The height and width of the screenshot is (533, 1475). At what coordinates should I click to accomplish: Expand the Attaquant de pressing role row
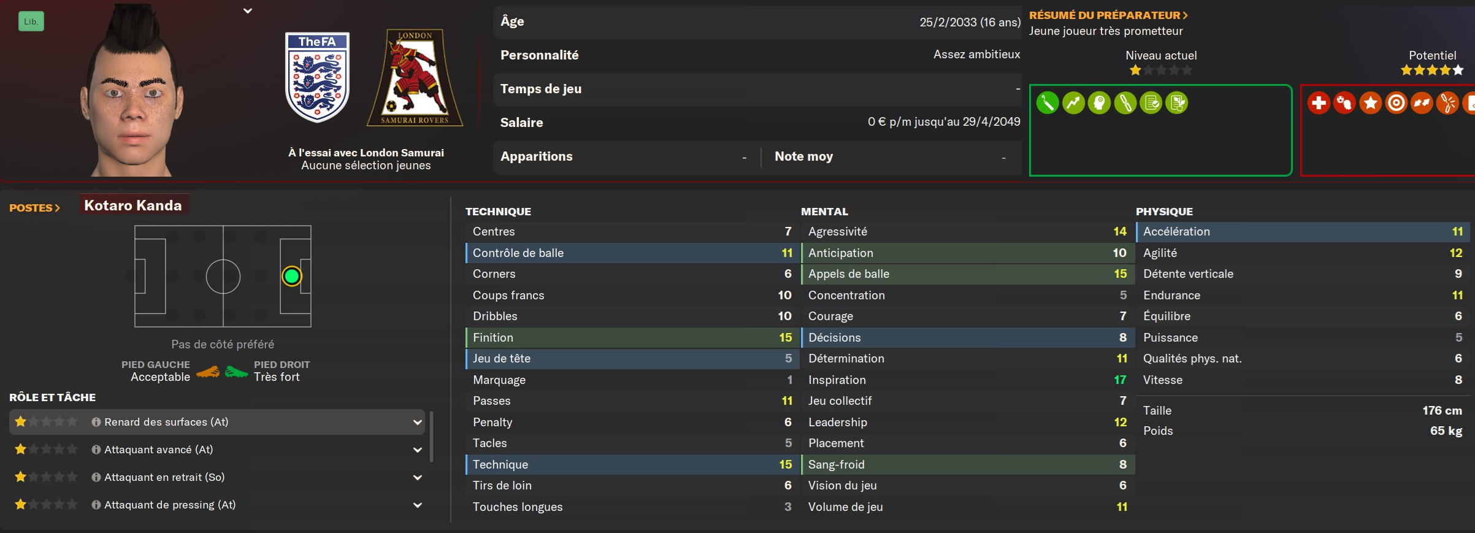point(417,505)
